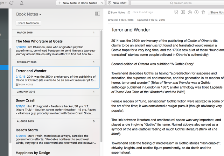Image resolution: width=224 pixels, height=156 pixels.
Task: Select the Terror and Wonder note card
Action: pyautogui.click(x=56, y=77)
